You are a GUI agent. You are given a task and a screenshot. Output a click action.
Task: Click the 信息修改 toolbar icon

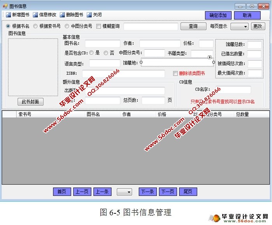(35, 15)
